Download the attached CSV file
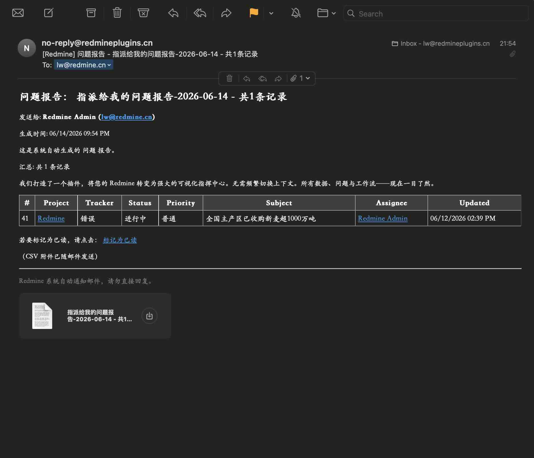Image resolution: width=534 pixels, height=458 pixels. click(x=149, y=316)
